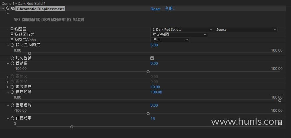This screenshot has height=138, width=291.
Task: Click the 置换值 slider handle
Action: [148, 72]
